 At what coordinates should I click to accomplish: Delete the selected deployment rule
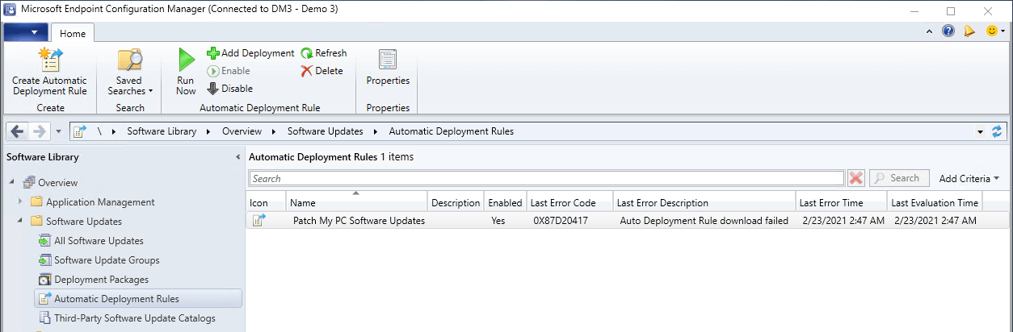tap(322, 71)
